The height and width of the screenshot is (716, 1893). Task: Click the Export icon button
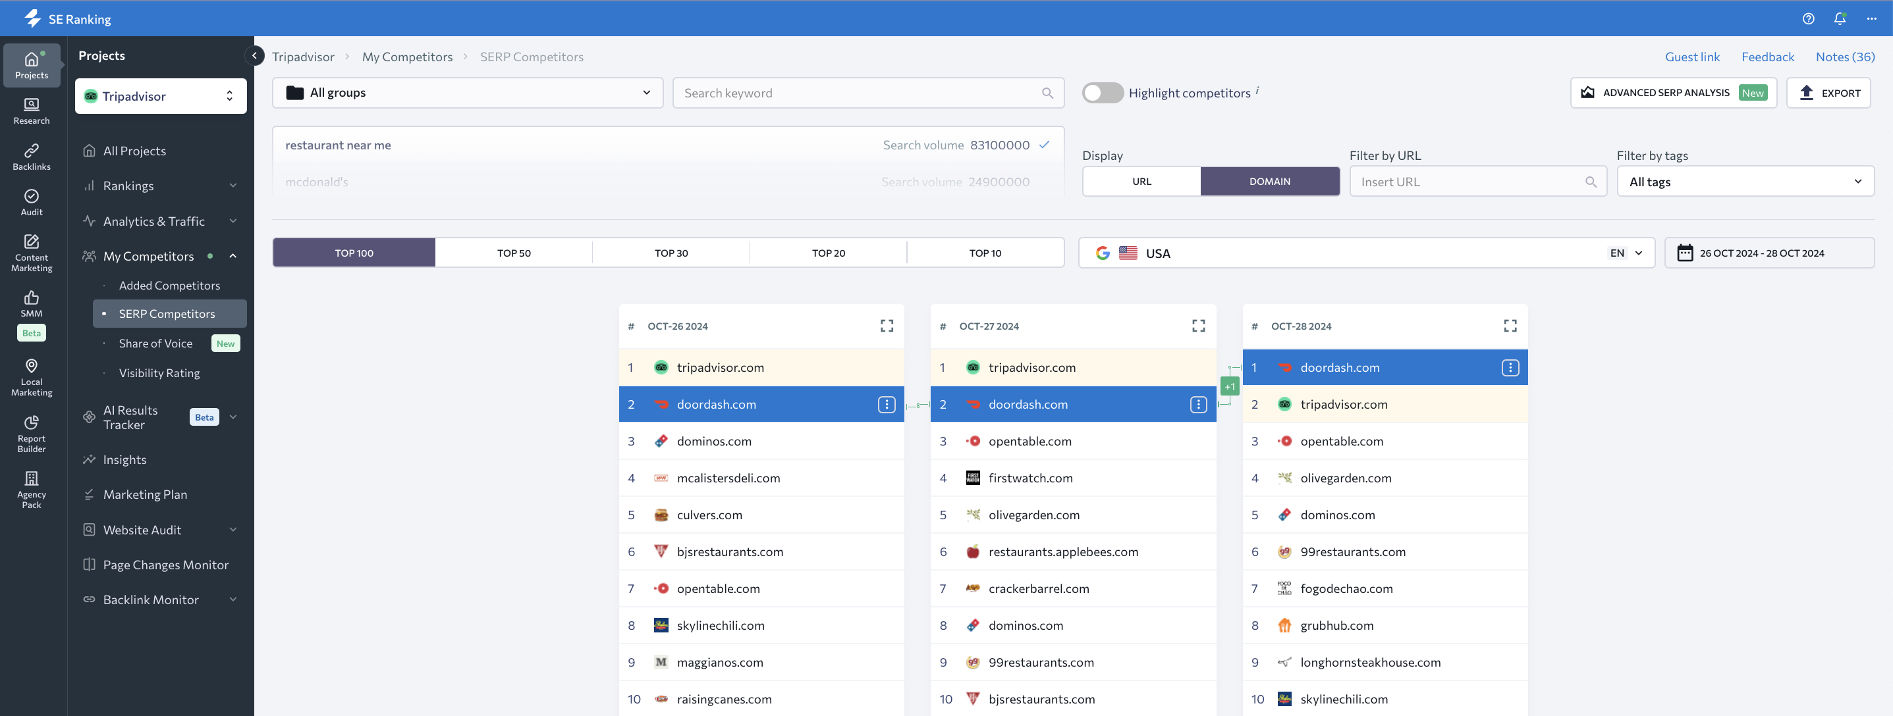click(1807, 91)
